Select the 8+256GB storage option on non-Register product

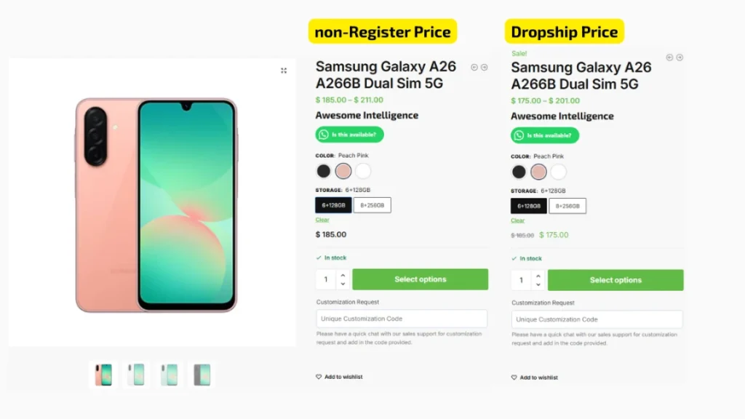coord(374,205)
